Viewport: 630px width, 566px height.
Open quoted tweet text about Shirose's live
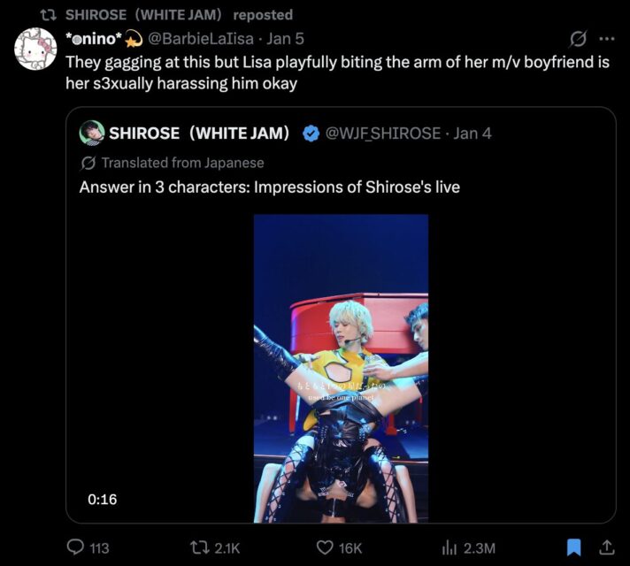tap(269, 187)
